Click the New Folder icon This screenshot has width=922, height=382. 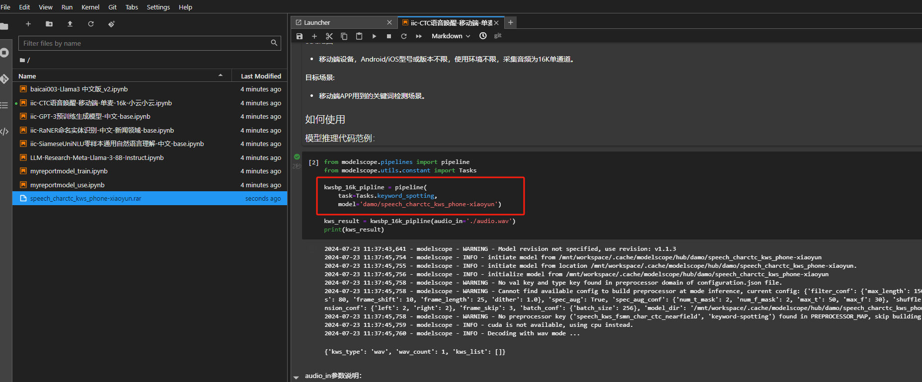[49, 24]
